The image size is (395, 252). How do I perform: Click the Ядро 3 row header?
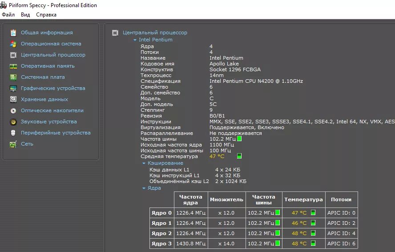(161, 244)
